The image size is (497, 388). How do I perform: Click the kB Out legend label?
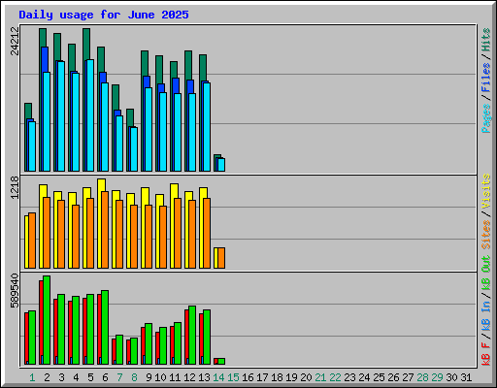485,273
